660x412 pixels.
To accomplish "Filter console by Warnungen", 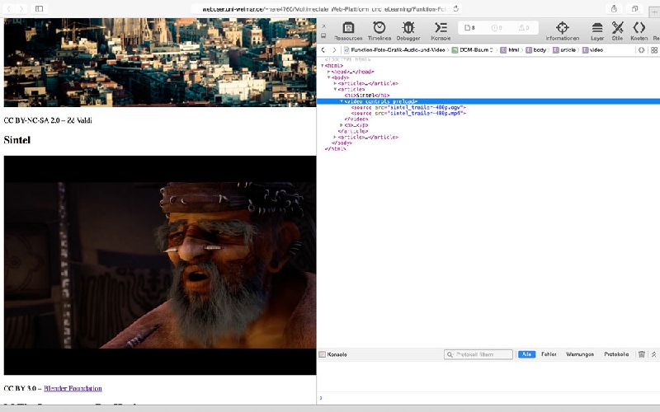I will (x=580, y=354).
